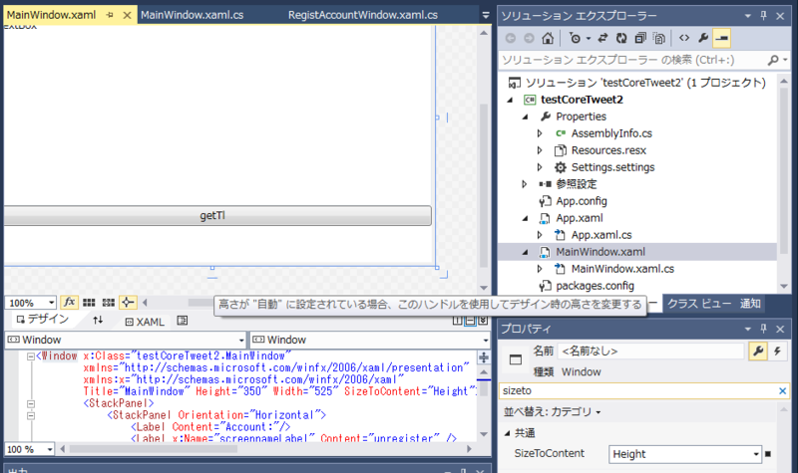
Task: Open the クラス ビュー tab
Action: [x=699, y=304]
